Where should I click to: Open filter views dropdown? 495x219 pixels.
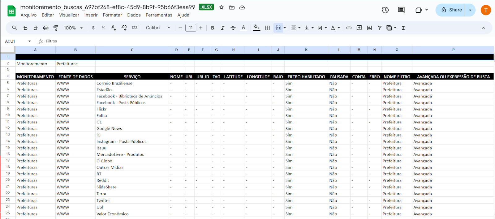[391, 28]
